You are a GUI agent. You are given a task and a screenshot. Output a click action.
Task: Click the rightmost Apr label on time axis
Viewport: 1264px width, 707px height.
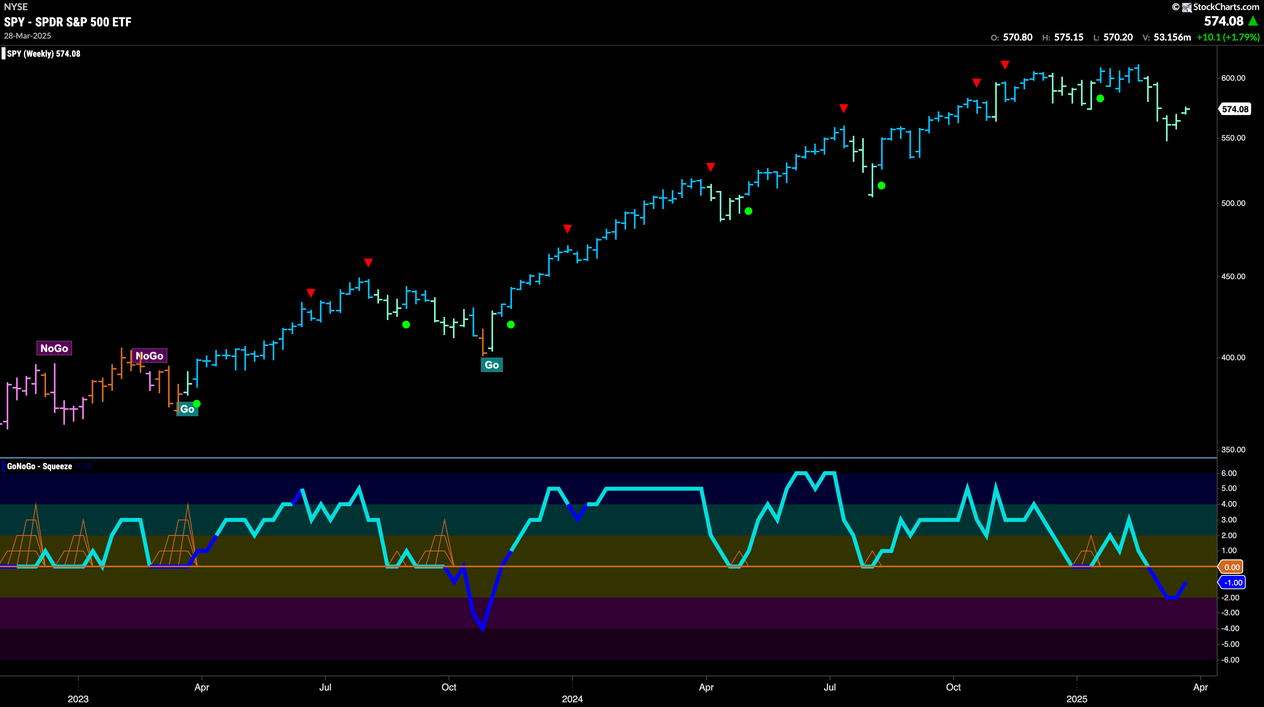click(1200, 687)
